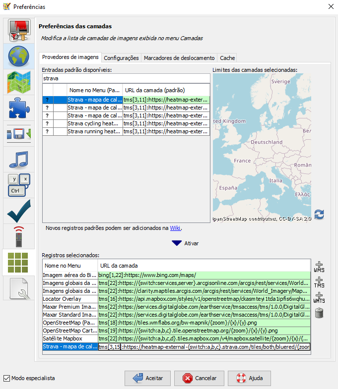Delete selected entry with trash icon

click(x=319, y=313)
